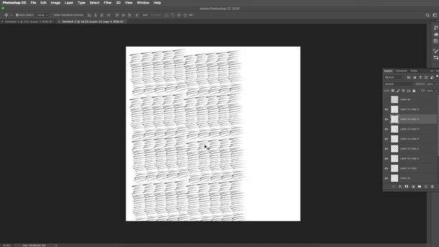Open the layer filter Kind dropdown

[394, 78]
